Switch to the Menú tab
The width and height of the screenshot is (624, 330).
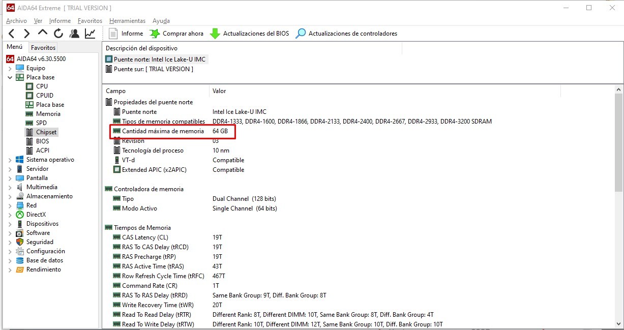[14, 47]
